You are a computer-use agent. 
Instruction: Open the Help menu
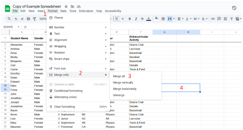click(99, 11)
